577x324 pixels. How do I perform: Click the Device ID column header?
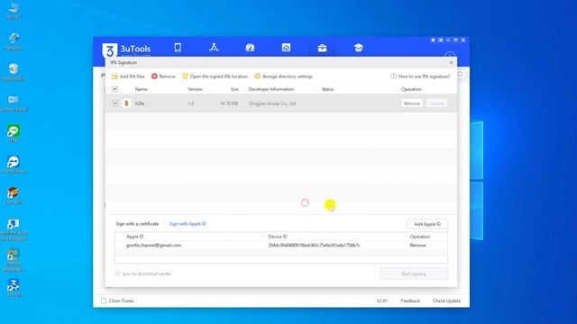278,237
